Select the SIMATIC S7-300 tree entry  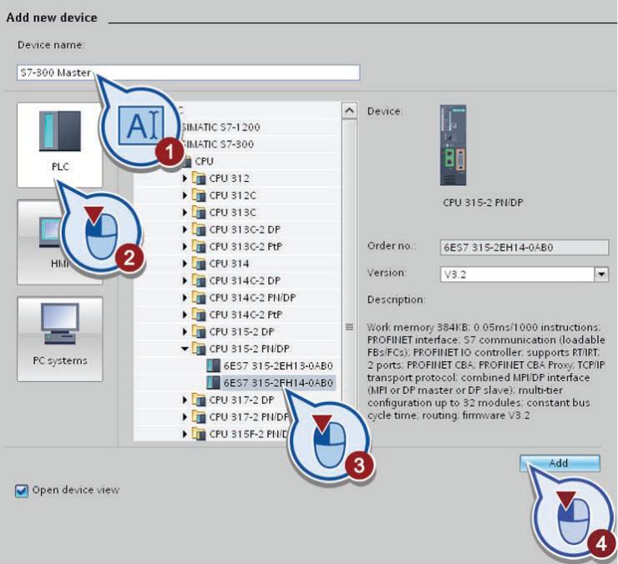(x=218, y=144)
